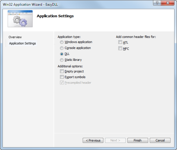Click the wizard gears banner image
Image resolution: width=177 pixels, height=150 pixels.
[20, 19]
